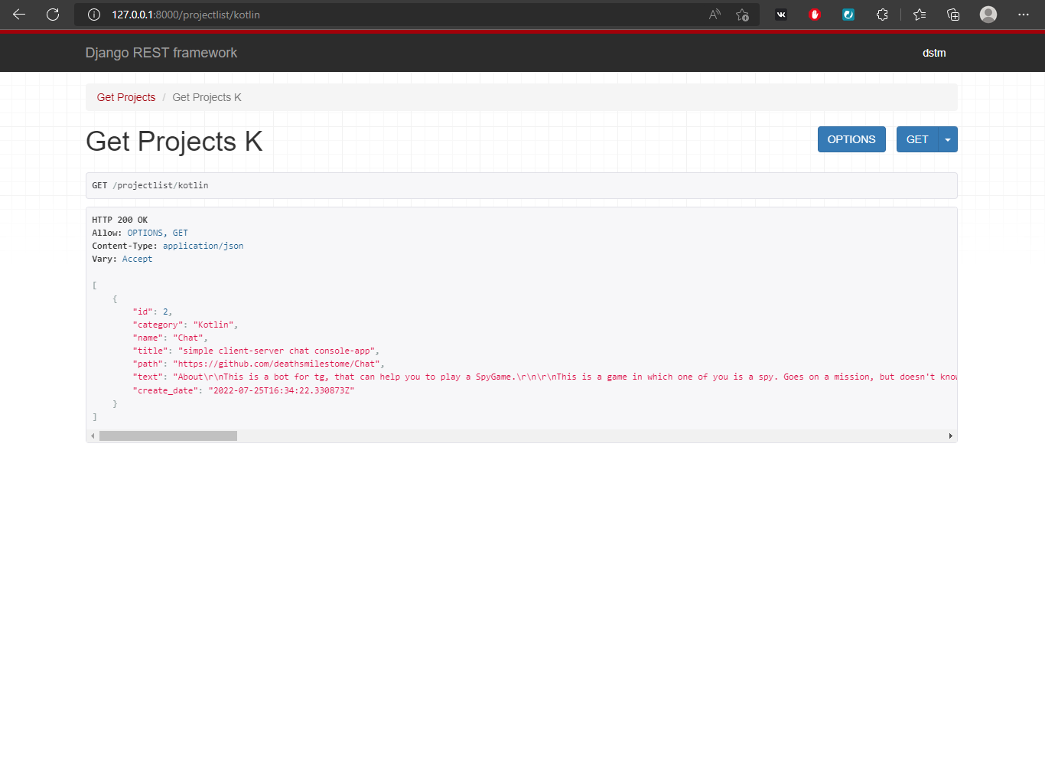Reload the page with the refresh icon
Screen dimensions: 1045x757
53,15
